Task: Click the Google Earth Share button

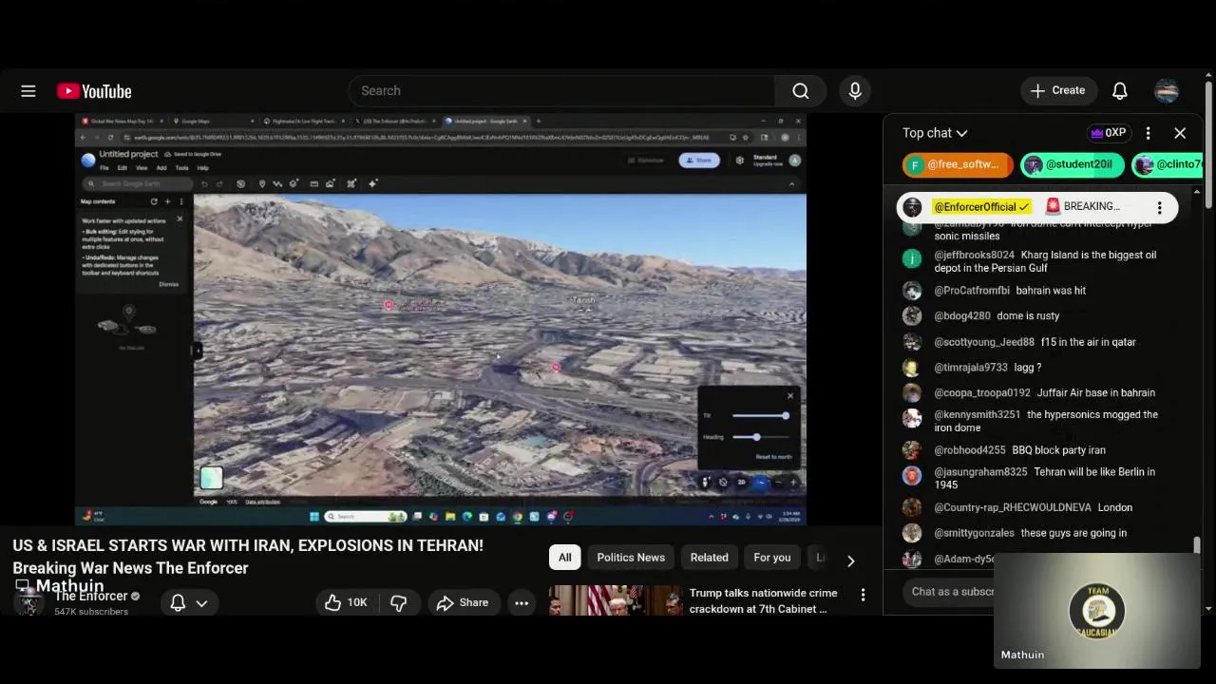Action: tap(699, 160)
